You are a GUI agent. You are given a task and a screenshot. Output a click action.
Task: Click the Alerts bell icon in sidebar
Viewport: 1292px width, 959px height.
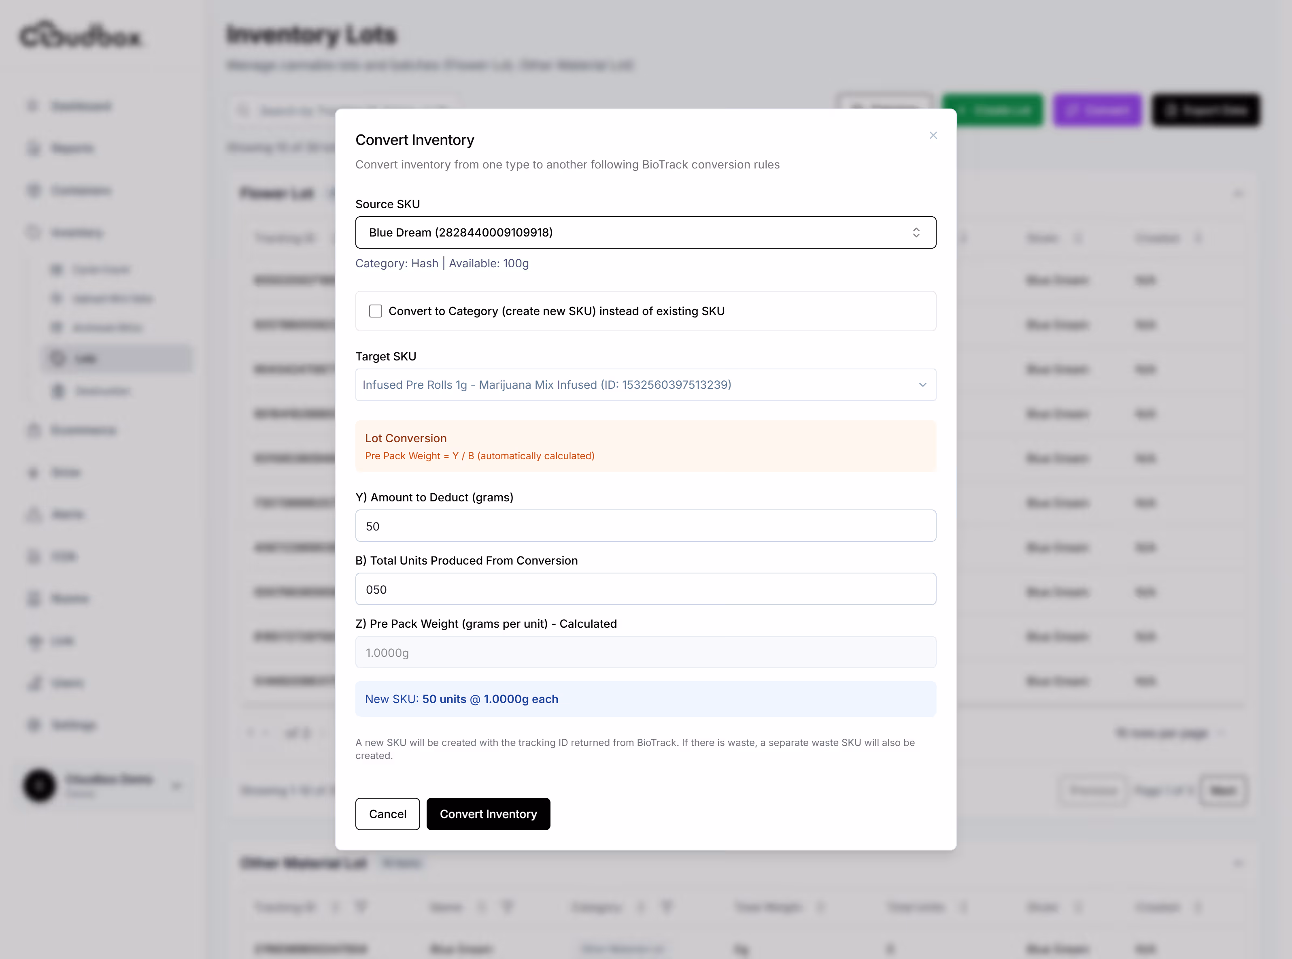(34, 514)
